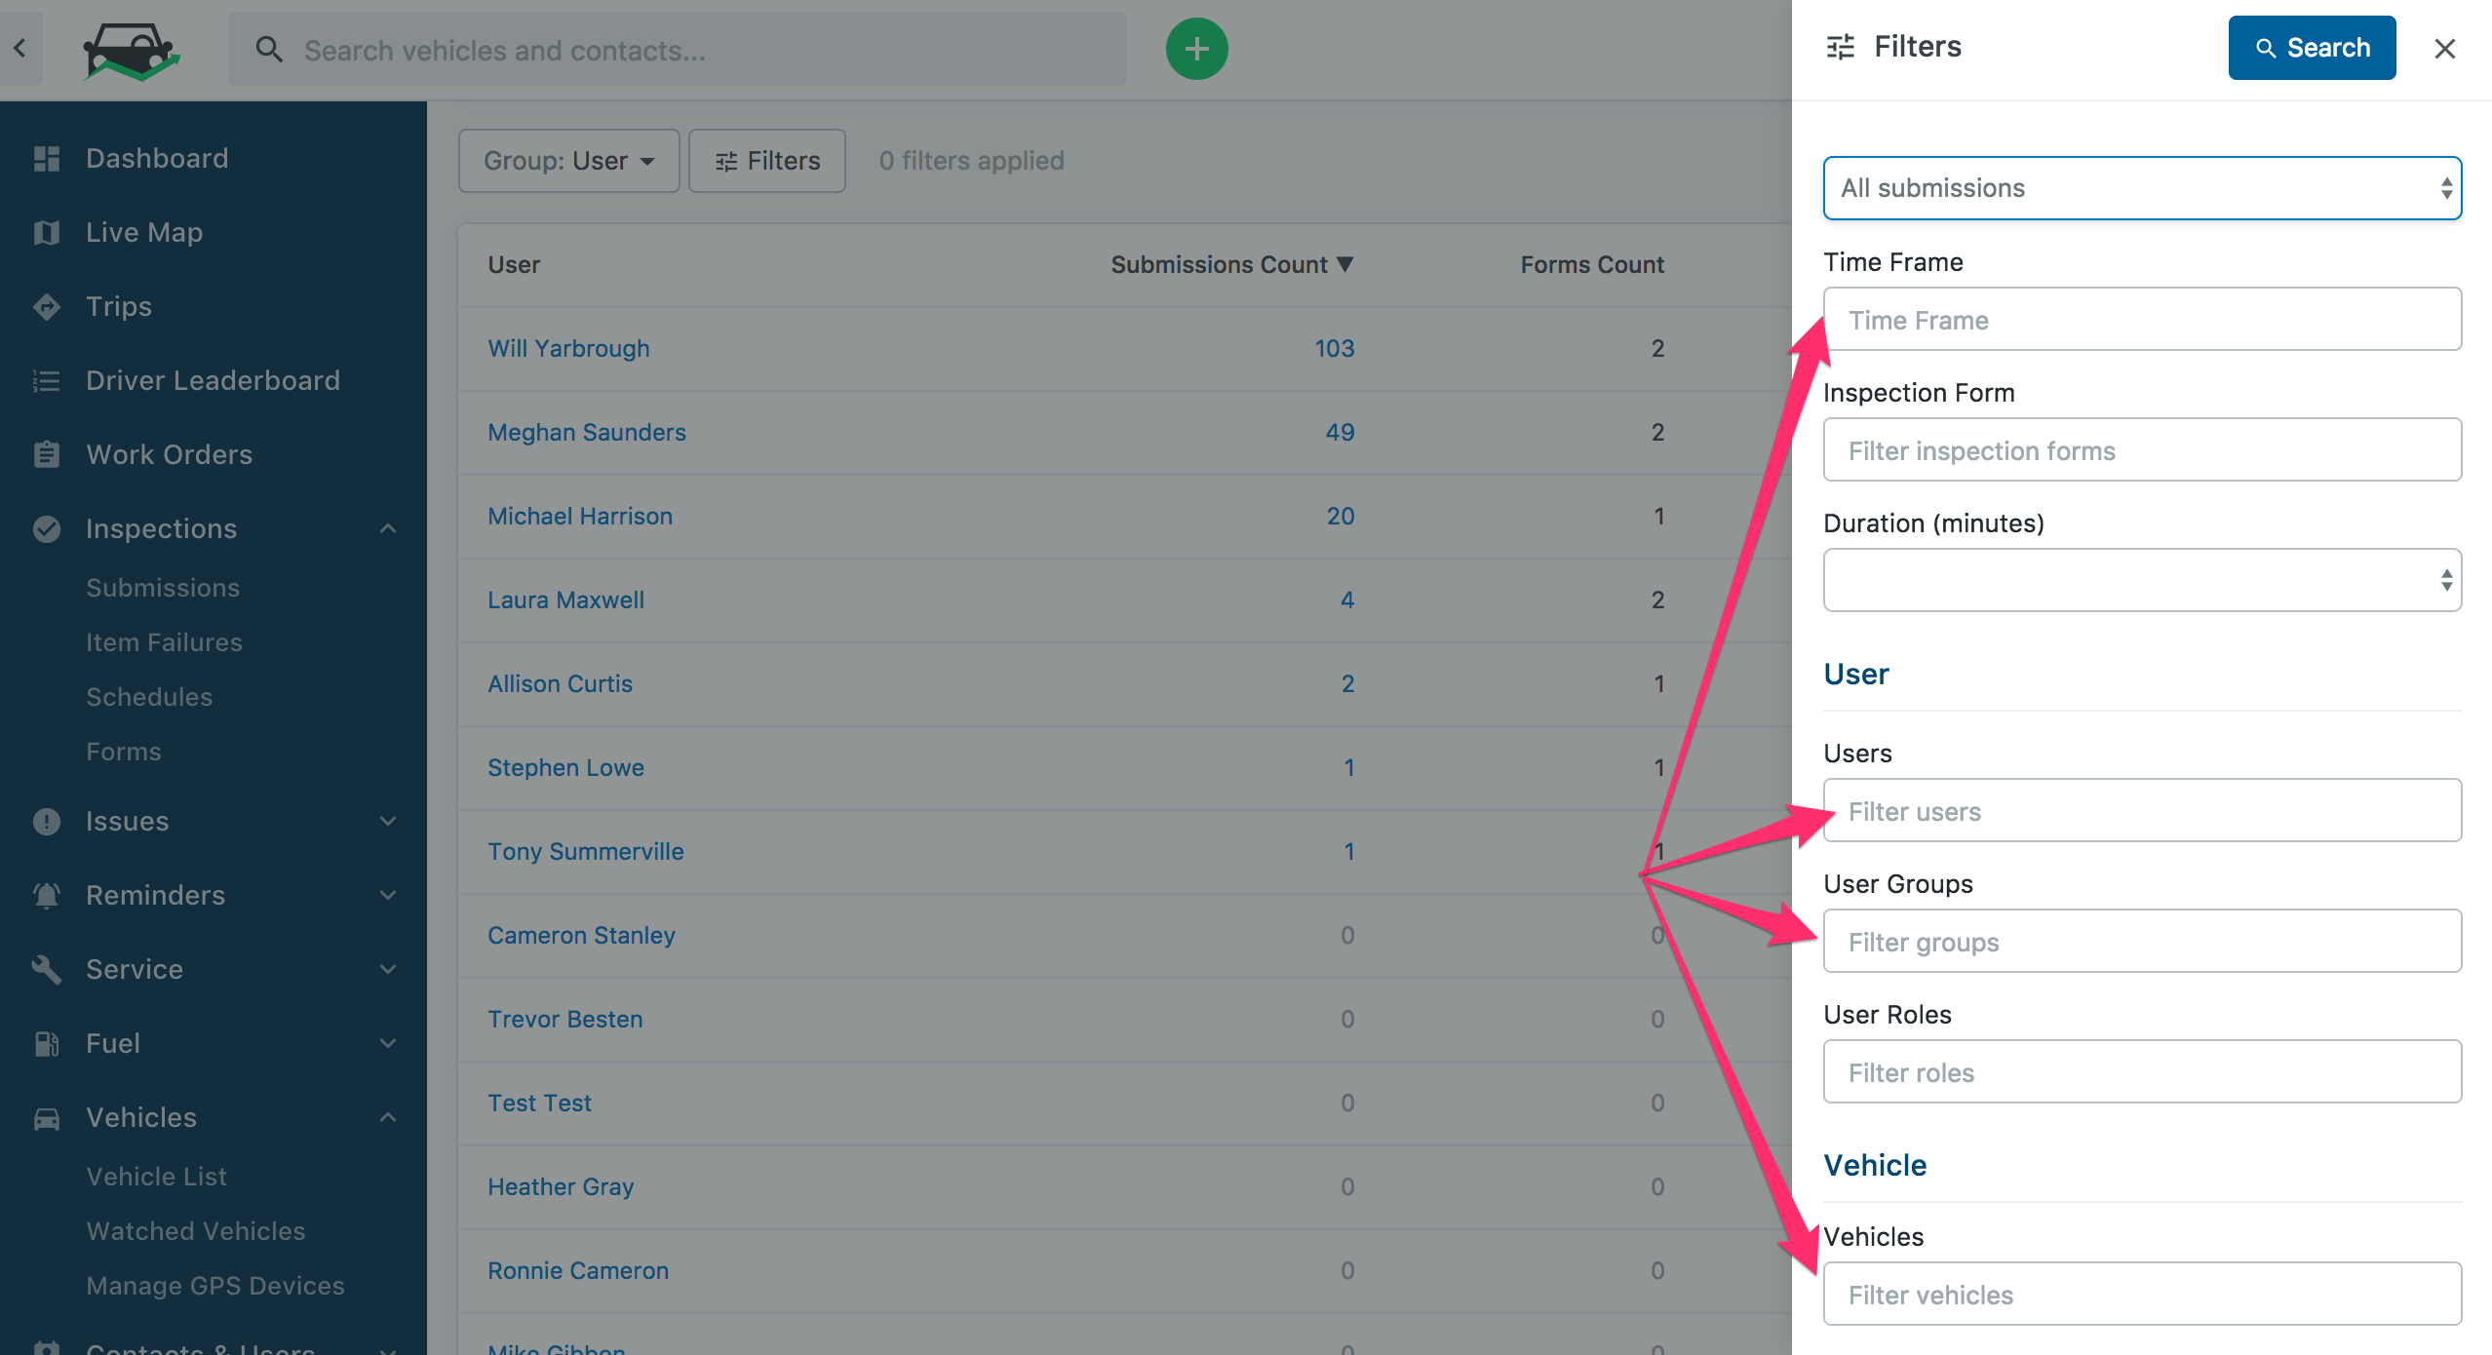Focus the Filter groups field
The image size is (2492, 1355).
pos(2142,941)
